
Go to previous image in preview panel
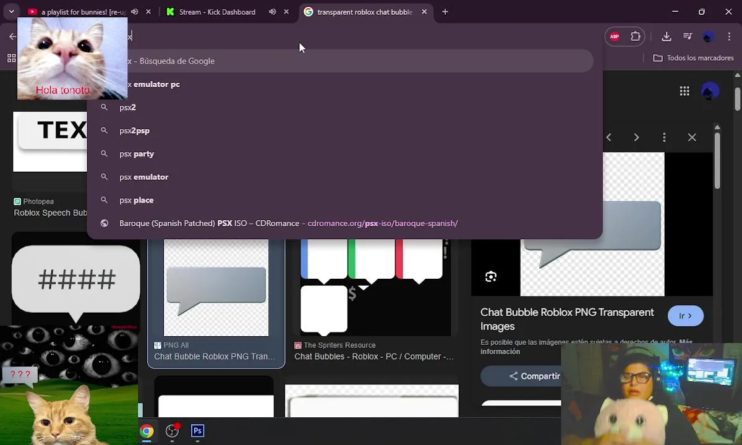pos(608,137)
